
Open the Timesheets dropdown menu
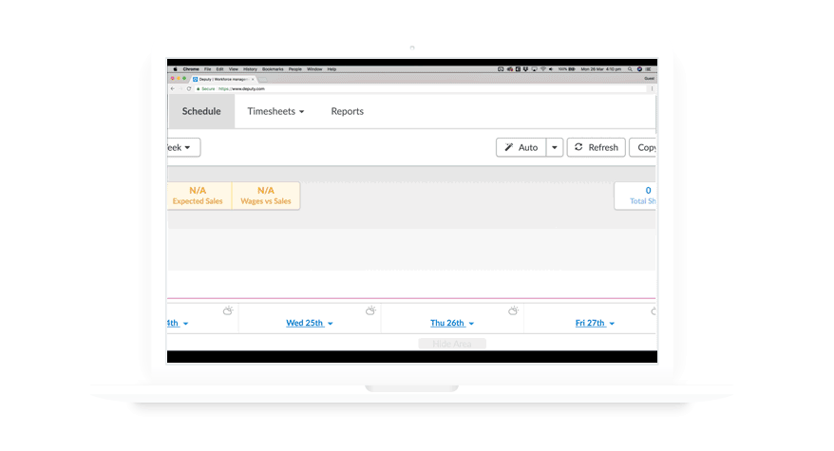275,111
